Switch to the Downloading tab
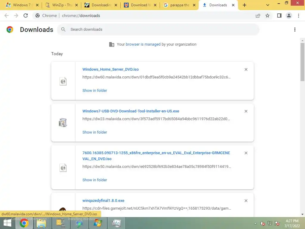This screenshot has height=229, width=305. pos(100,5)
